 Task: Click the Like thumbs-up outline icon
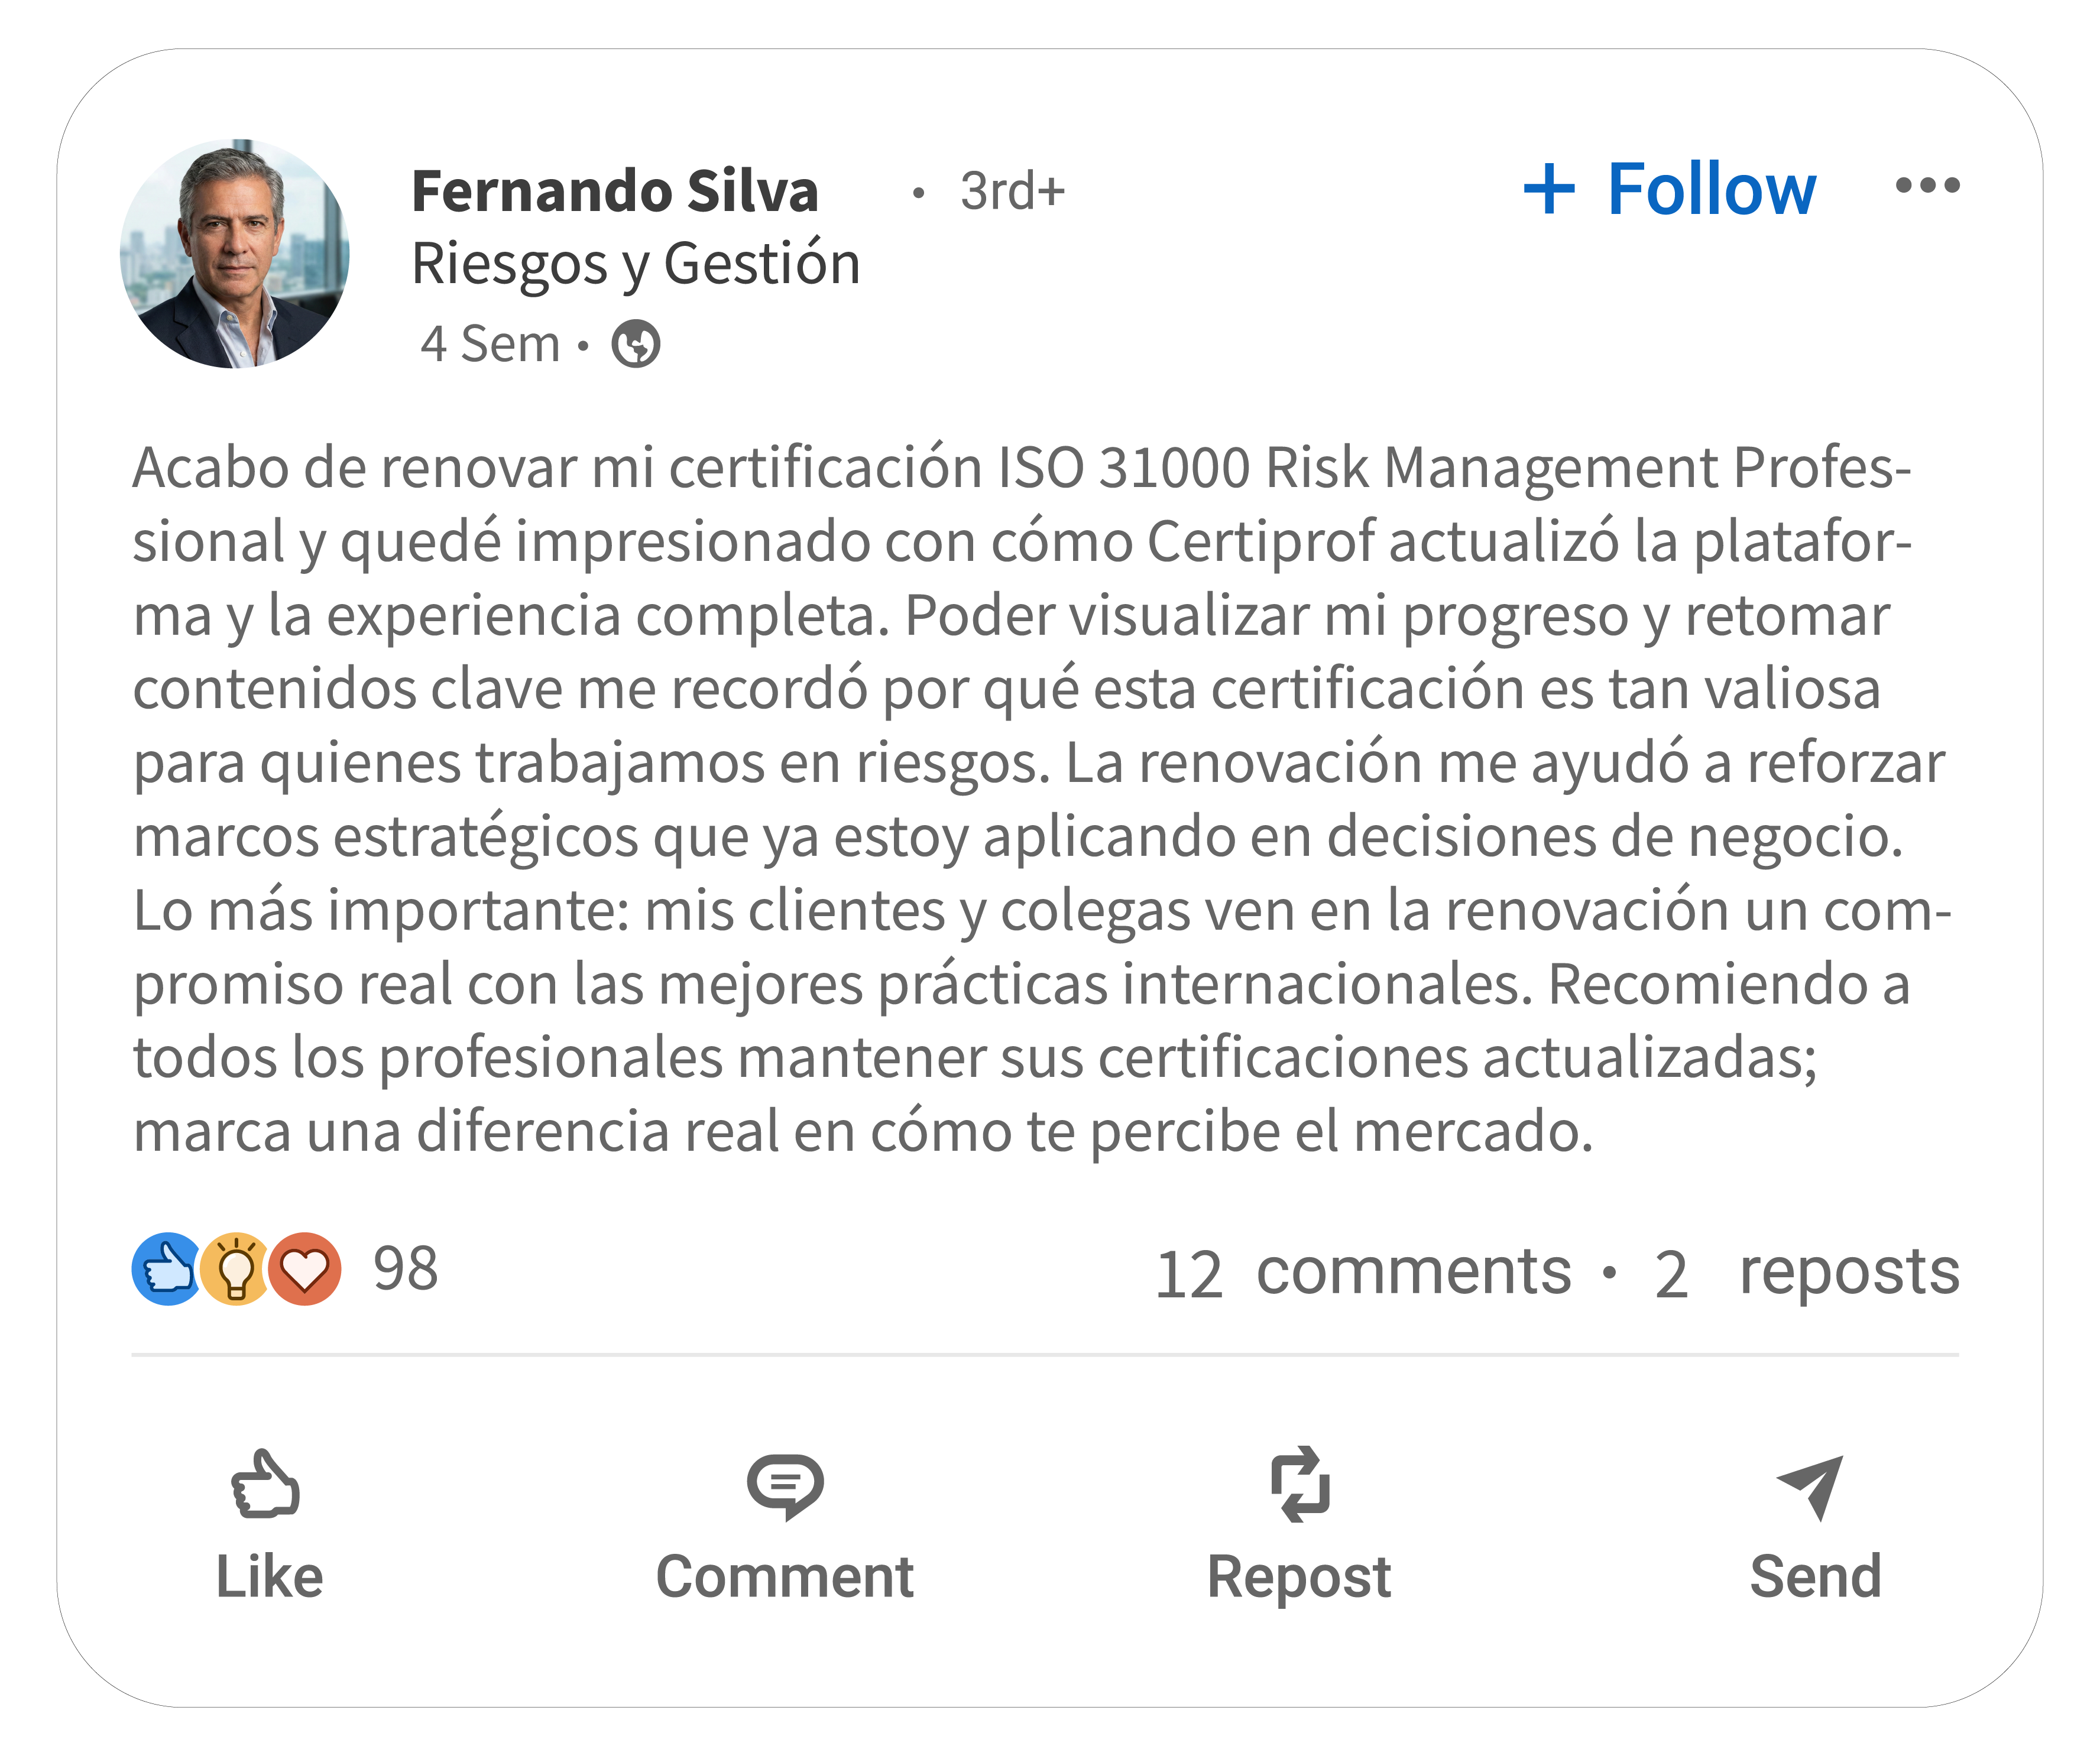265,1485
